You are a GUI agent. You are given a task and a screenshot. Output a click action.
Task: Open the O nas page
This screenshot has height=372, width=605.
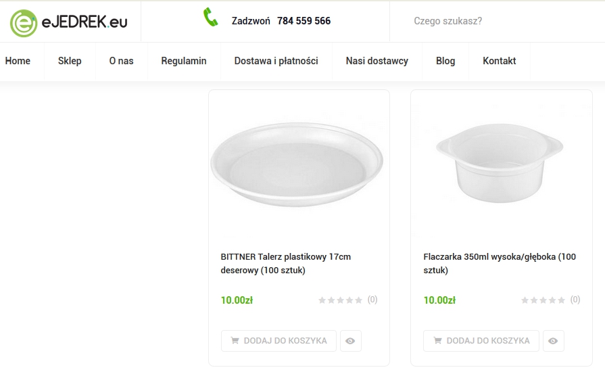pos(121,61)
